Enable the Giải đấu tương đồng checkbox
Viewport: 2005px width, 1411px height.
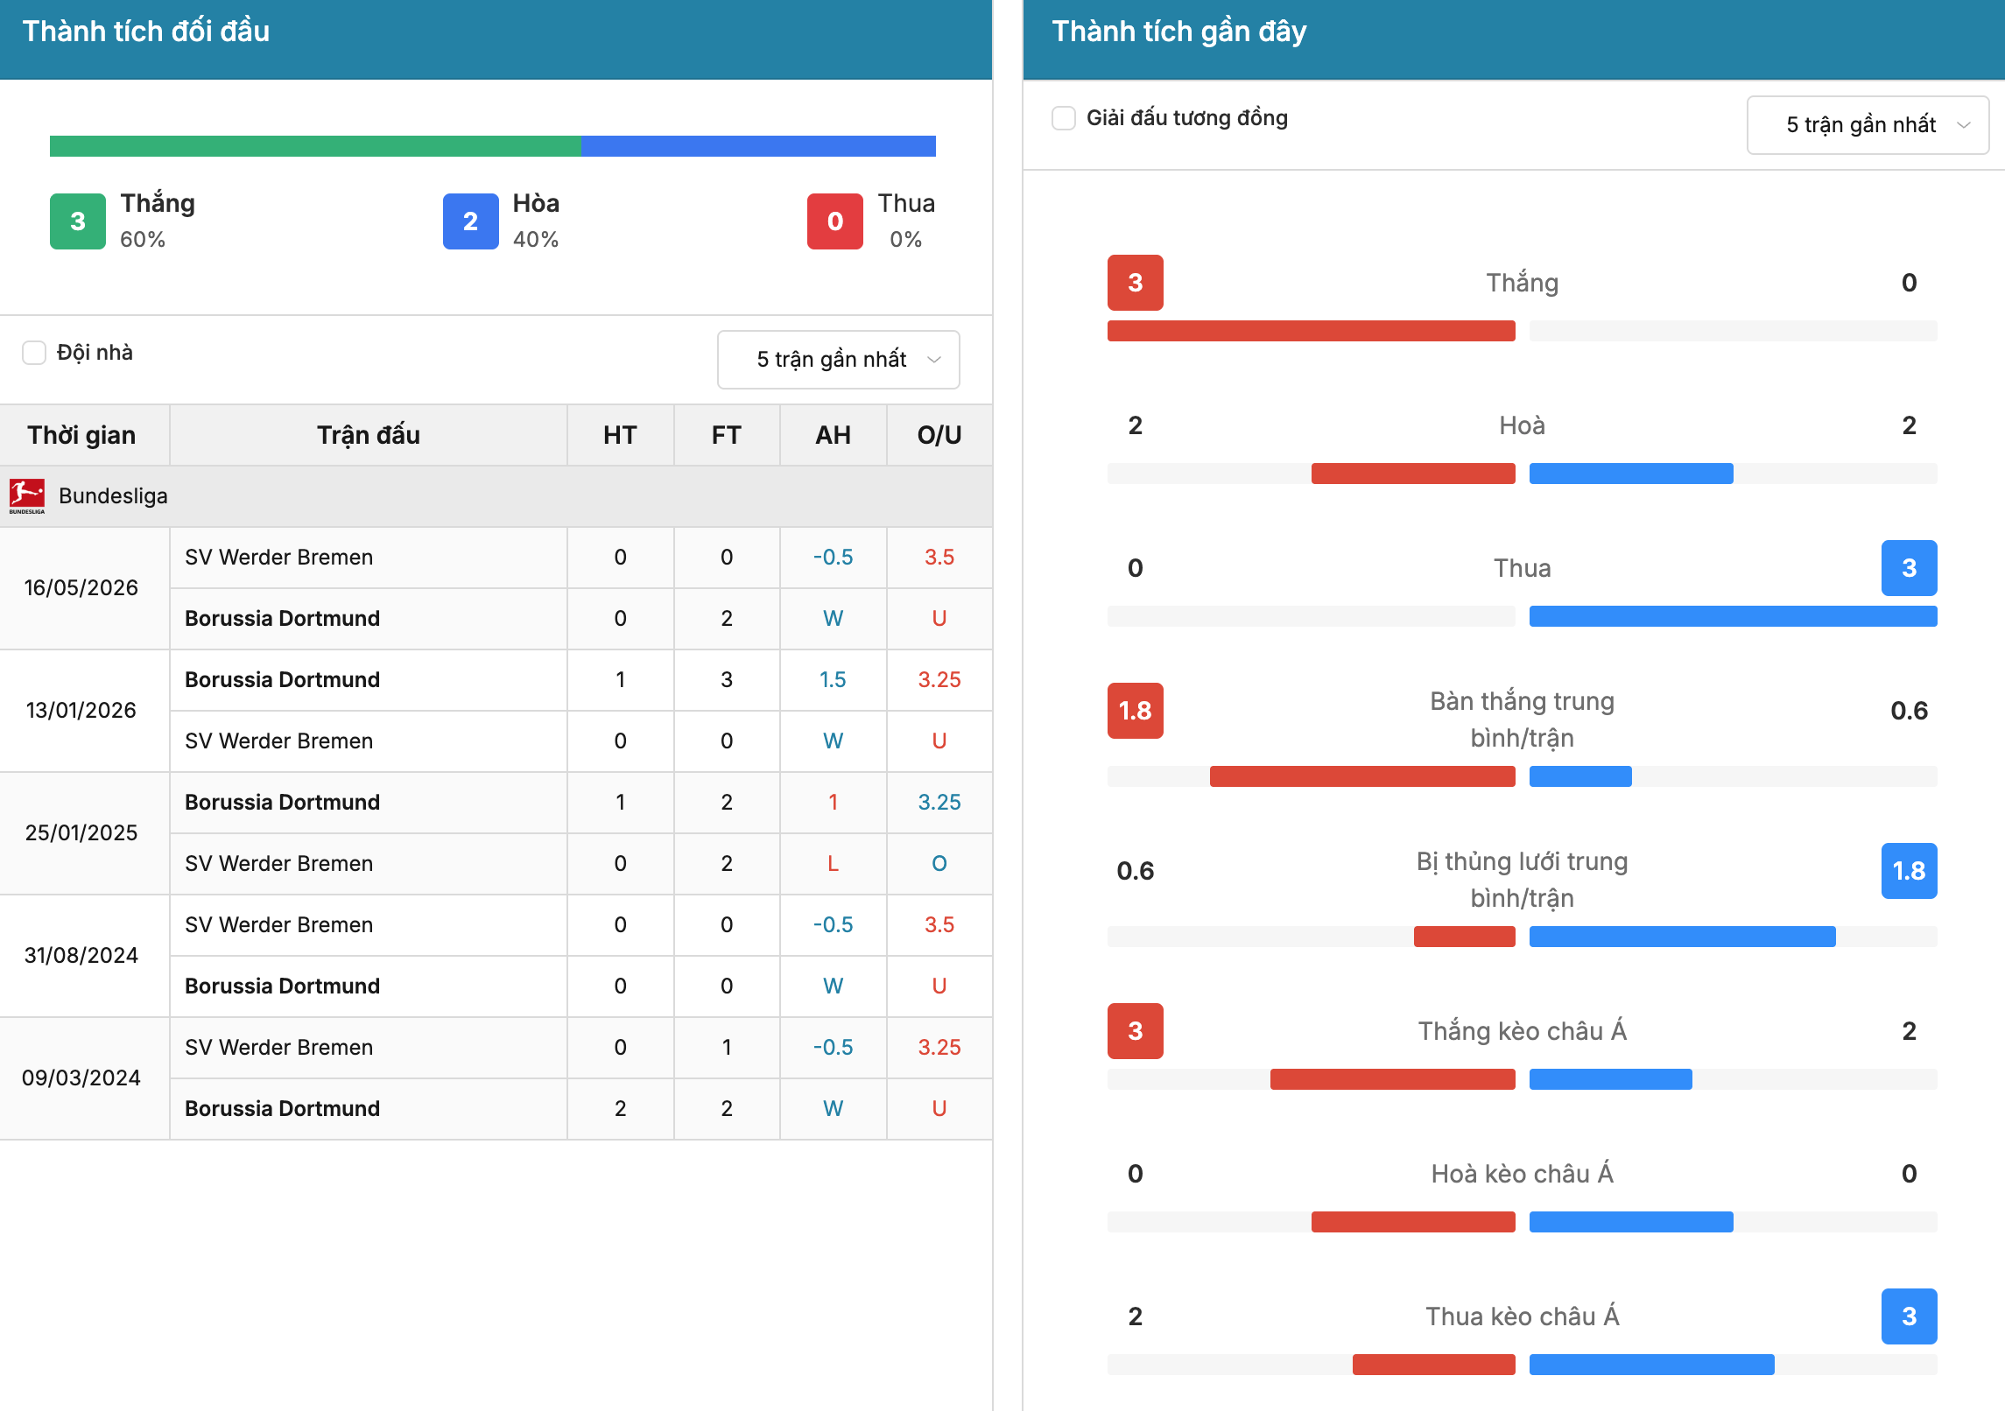click(x=1064, y=118)
